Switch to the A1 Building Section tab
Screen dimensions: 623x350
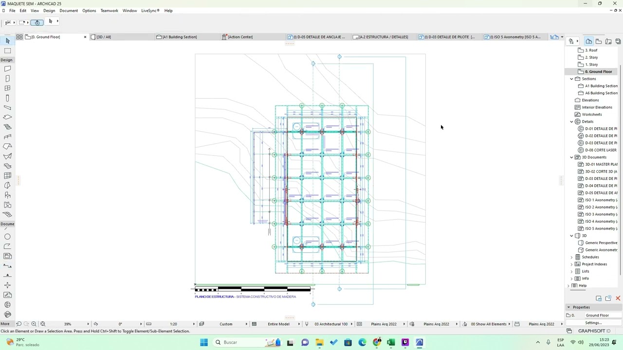pyautogui.click(x=187, y=37)
